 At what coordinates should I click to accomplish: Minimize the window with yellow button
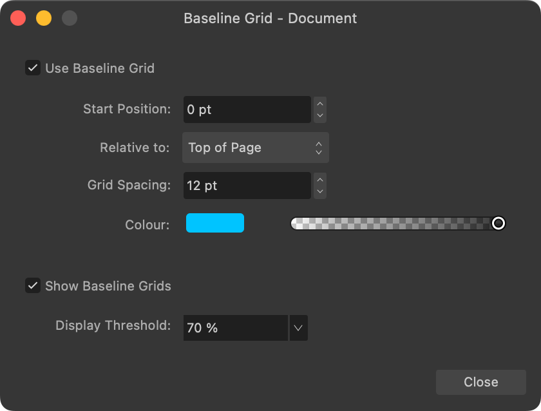click(x=44, y=18)
